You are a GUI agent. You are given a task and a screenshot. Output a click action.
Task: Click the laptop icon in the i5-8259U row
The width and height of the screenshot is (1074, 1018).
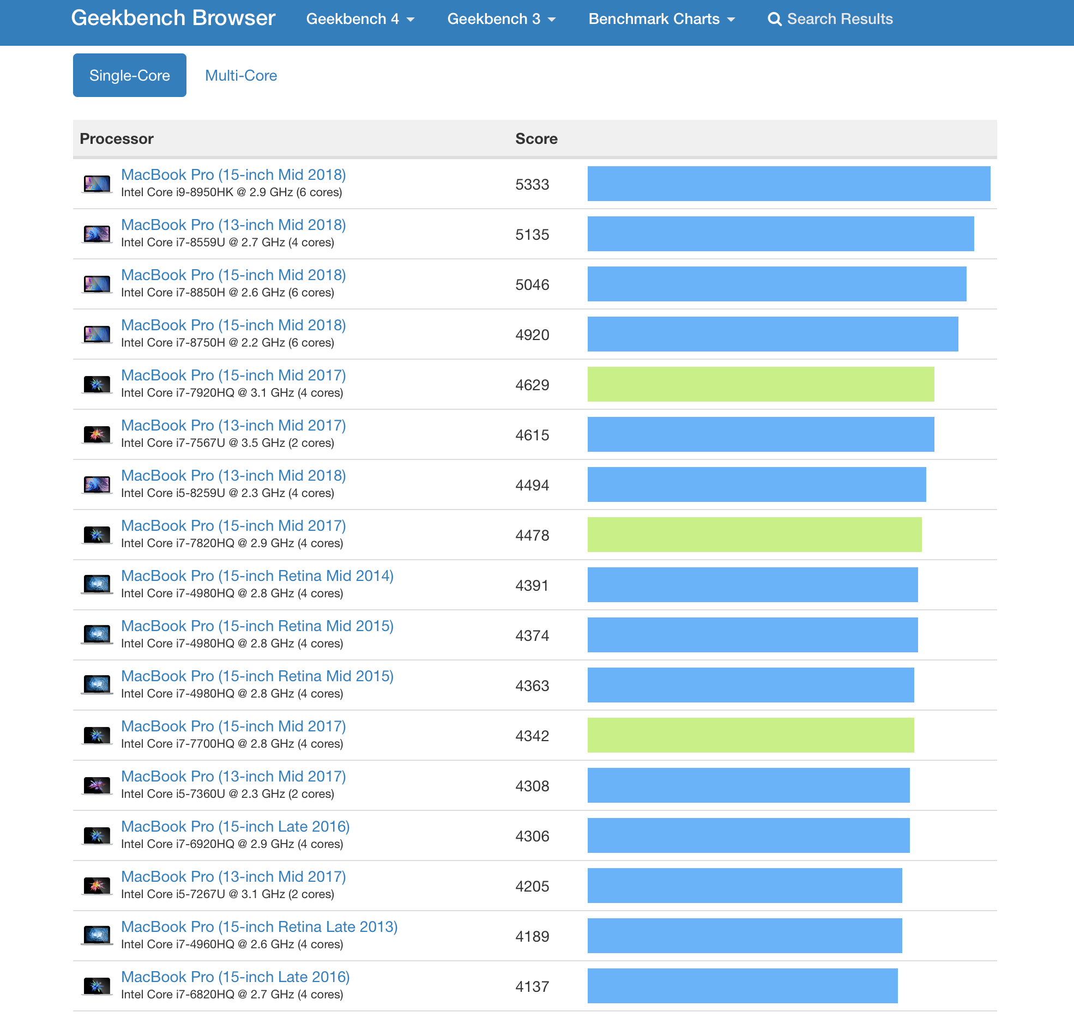point(97,485)
